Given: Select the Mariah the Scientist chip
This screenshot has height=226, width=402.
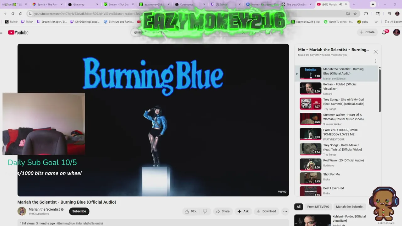Looking at the screenshot, I should coord(350,207).
